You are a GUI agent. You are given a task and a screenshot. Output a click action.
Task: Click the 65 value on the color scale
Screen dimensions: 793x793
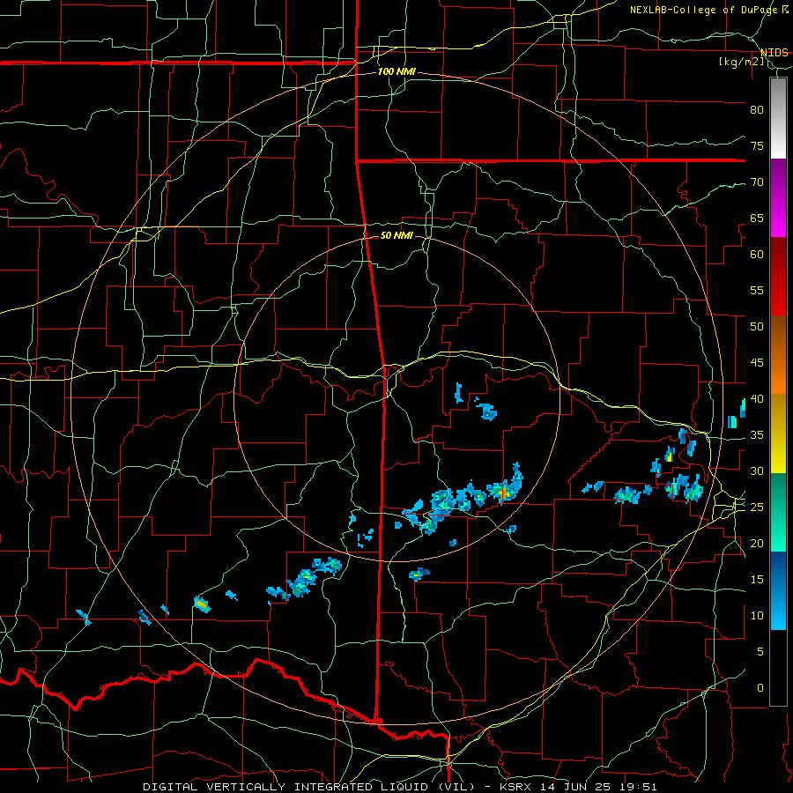click(757, 219)
